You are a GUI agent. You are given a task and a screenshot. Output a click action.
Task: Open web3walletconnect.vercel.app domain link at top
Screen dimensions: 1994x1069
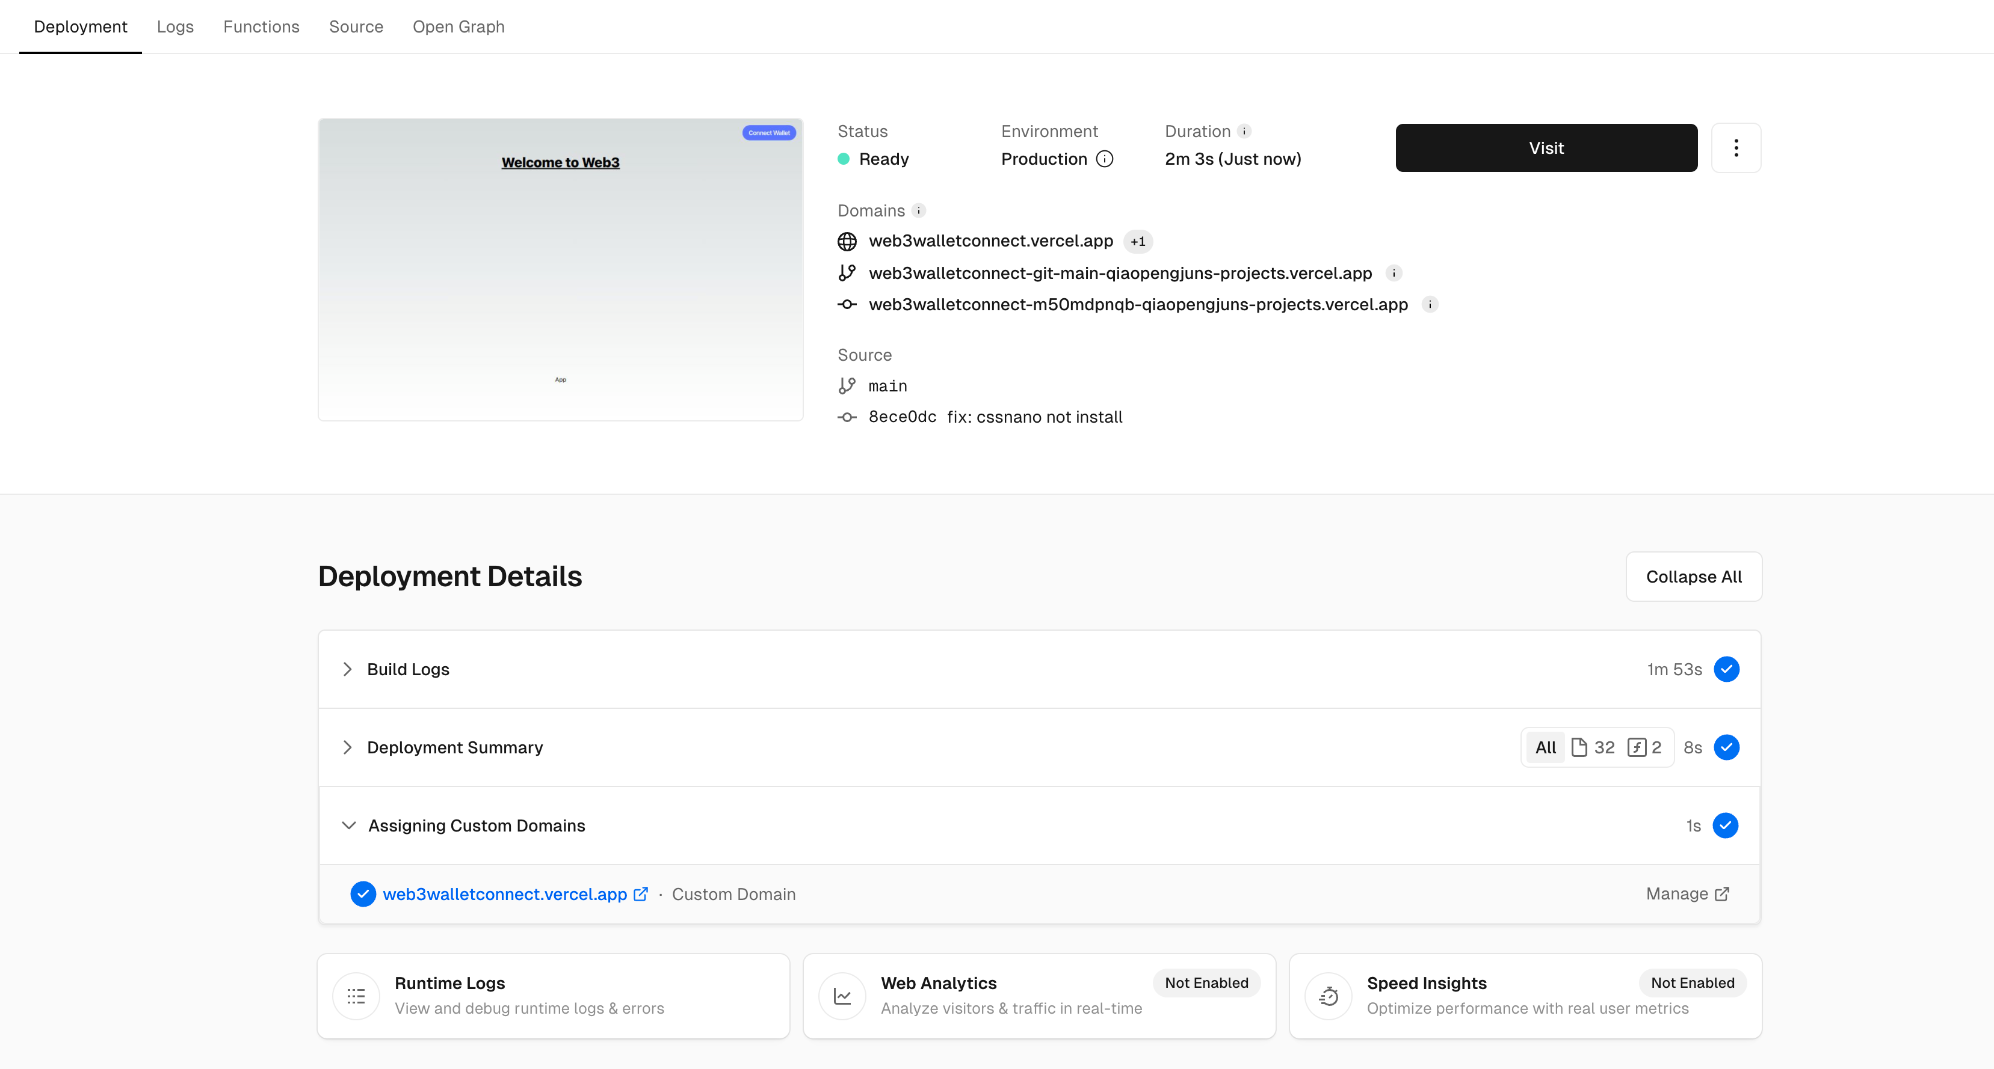coord(991,241)
